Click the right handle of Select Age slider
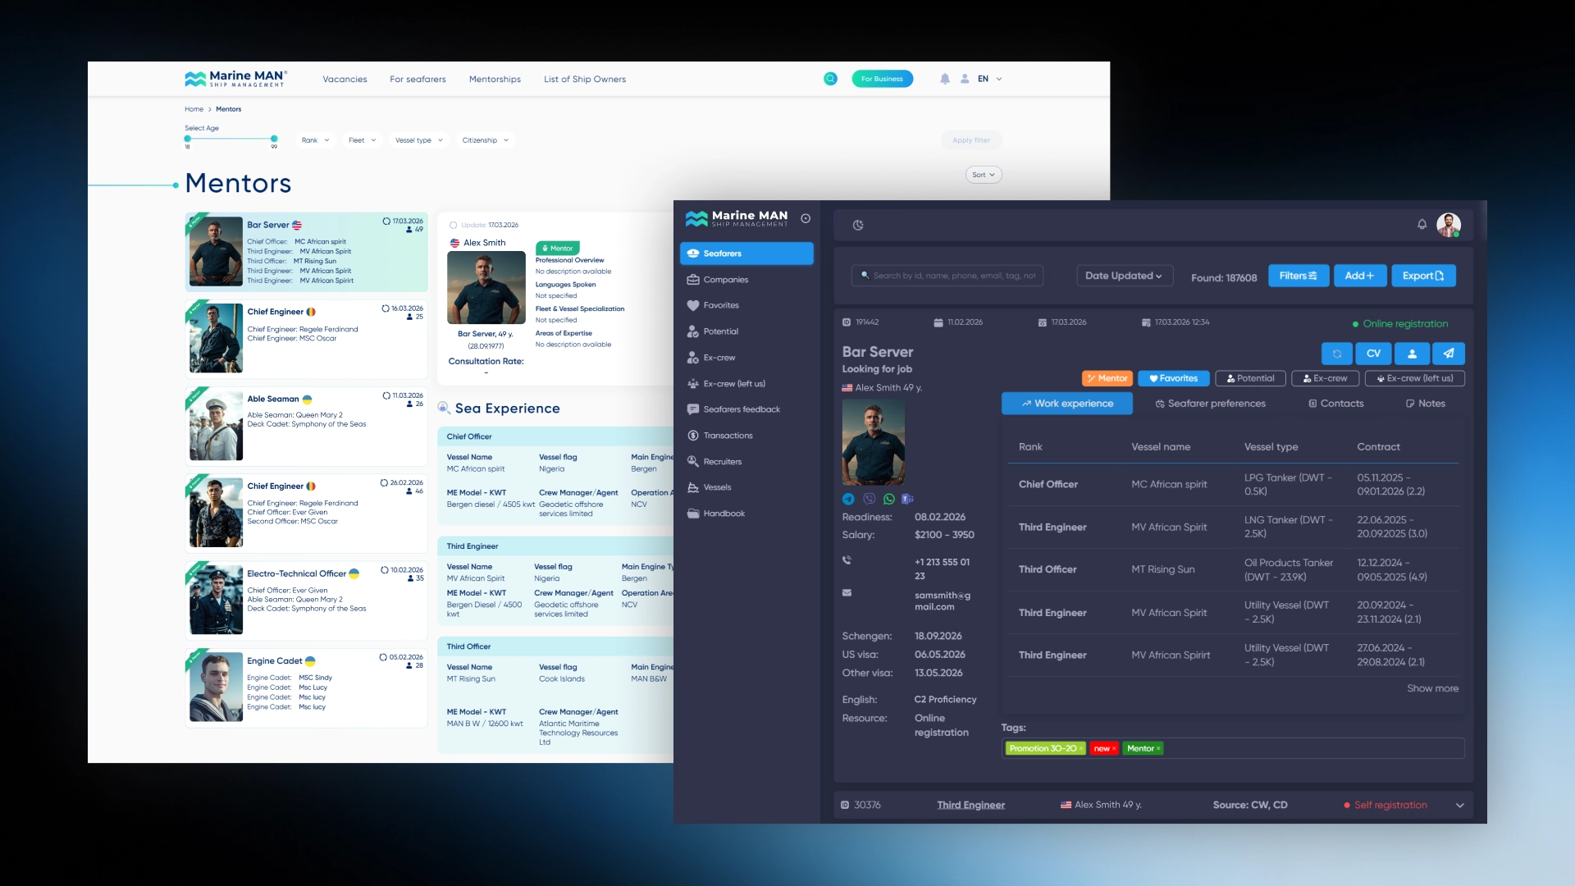This screenshot has width=1575, height=886. pyautogui.click(x=274, y=139)
